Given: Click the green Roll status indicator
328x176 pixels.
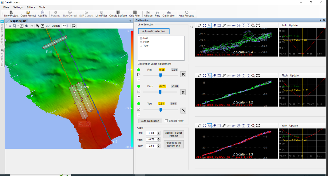Looking at the screenshot, I should (139, 70).
